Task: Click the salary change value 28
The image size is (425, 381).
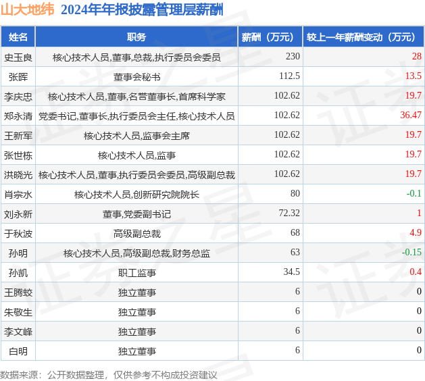Action: [x=417, y=56]
